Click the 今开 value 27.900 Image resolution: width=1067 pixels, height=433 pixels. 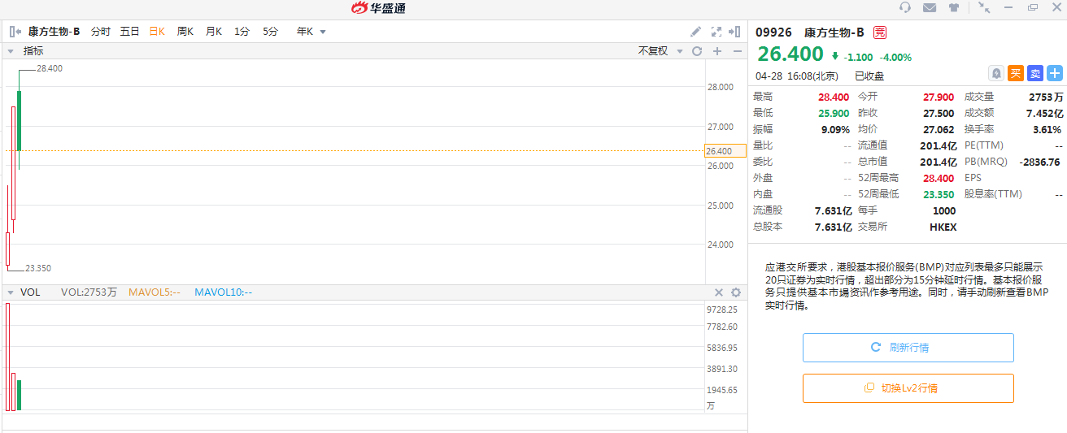pos(939,97)
